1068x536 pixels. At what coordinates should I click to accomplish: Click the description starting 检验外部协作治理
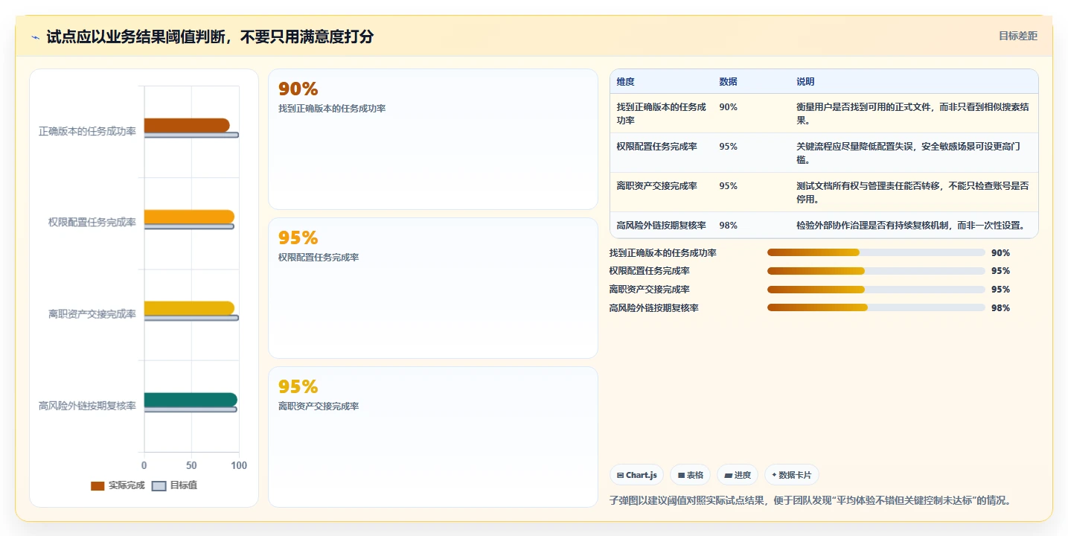click(x=911, y=225)
